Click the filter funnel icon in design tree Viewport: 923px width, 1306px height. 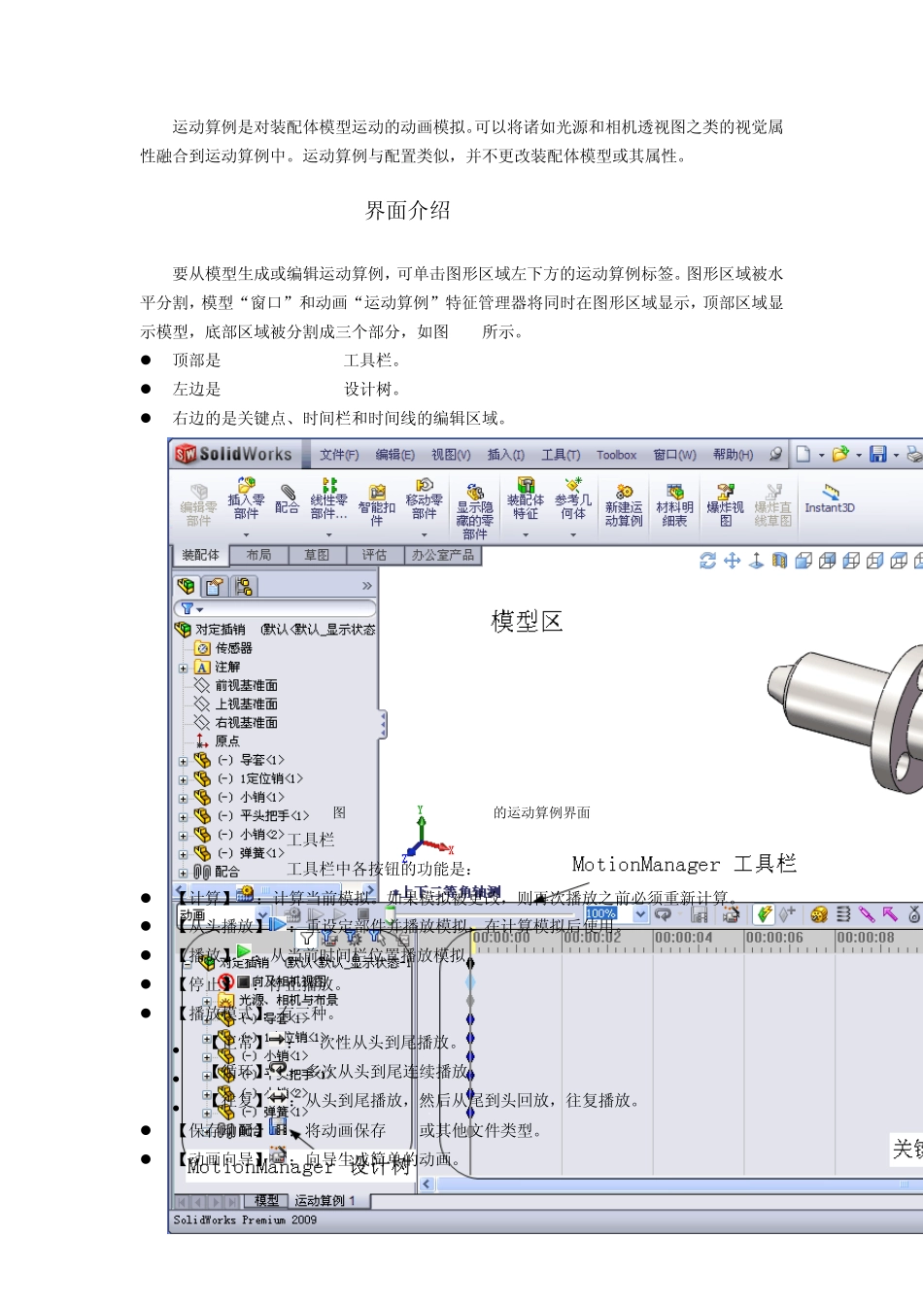[x=188, y=608]
